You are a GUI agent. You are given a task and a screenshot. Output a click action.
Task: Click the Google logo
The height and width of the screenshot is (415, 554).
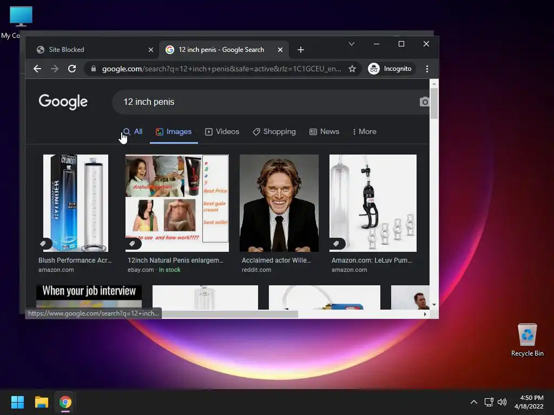(63, 102)
